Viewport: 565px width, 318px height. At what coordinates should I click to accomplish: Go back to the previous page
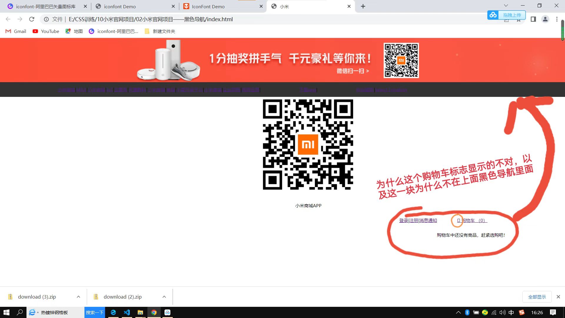pos(8,19)
